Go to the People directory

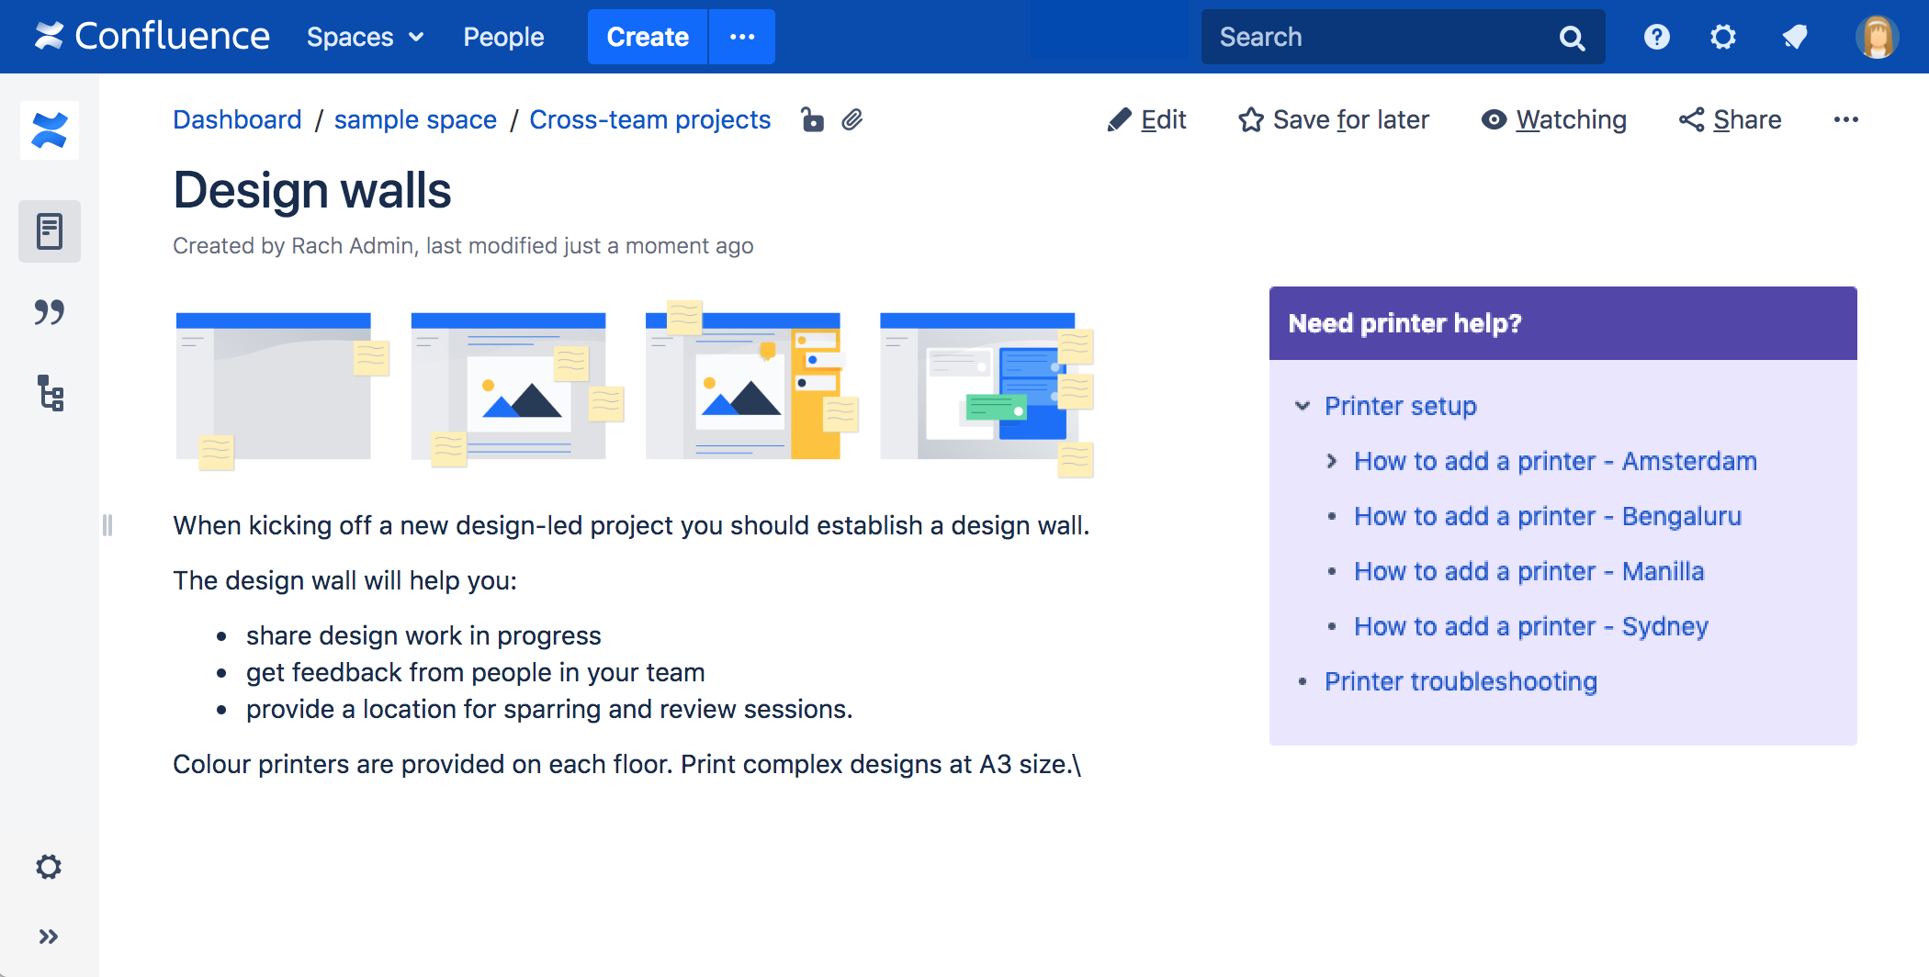pyautogui.click(x=503, y=37)
